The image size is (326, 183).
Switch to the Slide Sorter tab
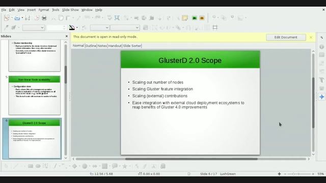[x=132, y=46]
